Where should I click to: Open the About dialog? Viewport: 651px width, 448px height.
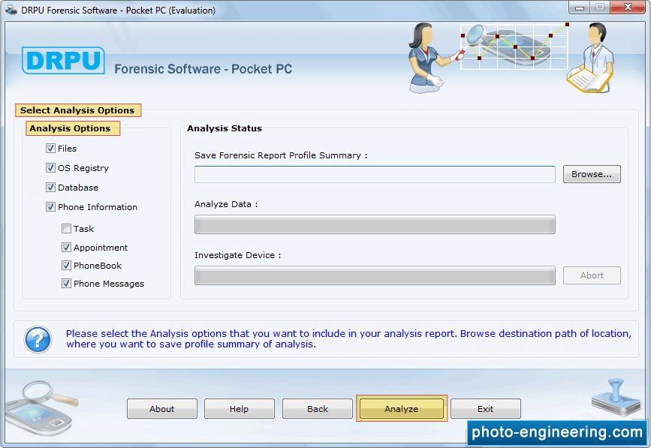pos(162,409)
